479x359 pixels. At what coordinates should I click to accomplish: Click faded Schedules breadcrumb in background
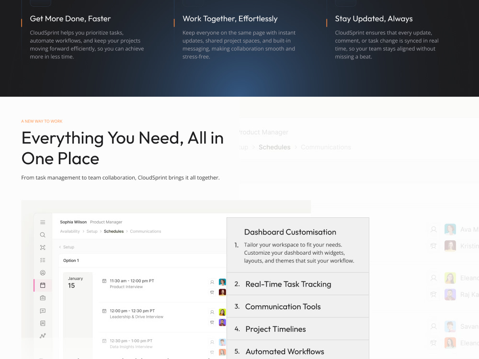pyautogui.click(x=274, y=147)
